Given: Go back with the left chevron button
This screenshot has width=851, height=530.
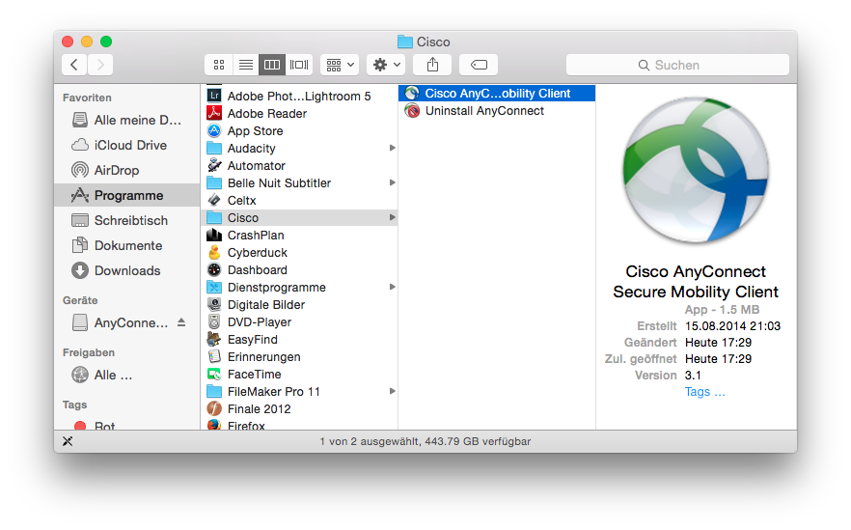Looking at the screenshot, I should [x=74, y=66].
